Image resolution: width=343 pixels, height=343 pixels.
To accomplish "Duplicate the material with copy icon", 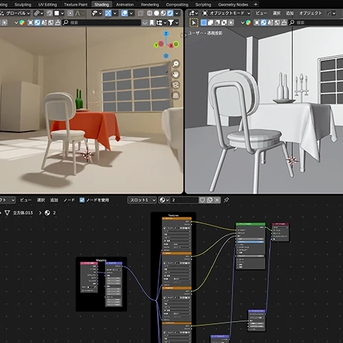I will (209, 200).
